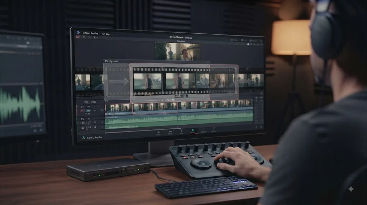Click the fourth icon in the top-left toolbar
Image resolution: width=367 pixels, height=205 pixels.
(x=95, y=37)
